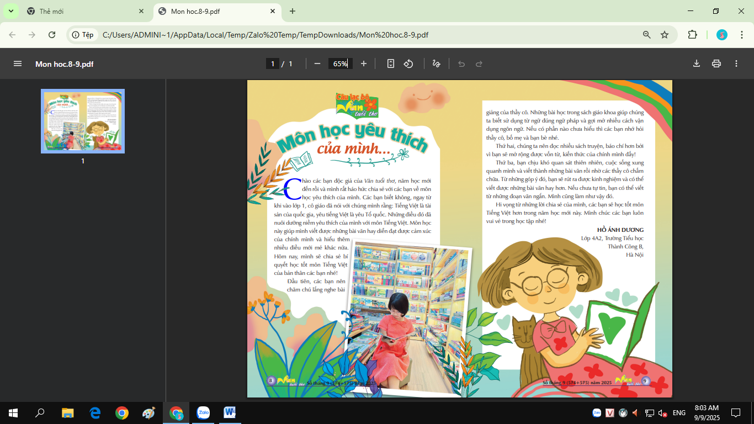
Task: Expand the tab search dropdown arrow
Action: click(x=10, y=11)
